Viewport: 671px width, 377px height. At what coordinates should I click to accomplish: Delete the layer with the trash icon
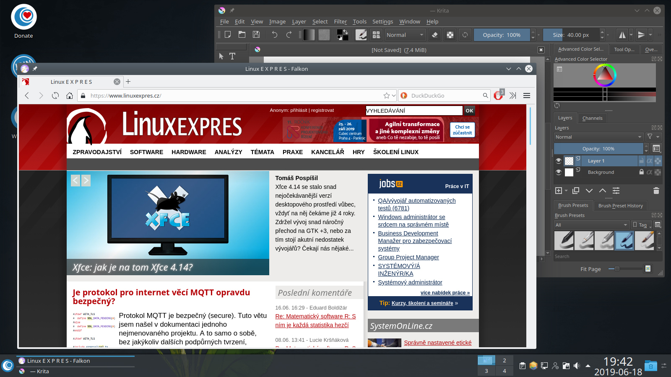(x=656, y=191)
